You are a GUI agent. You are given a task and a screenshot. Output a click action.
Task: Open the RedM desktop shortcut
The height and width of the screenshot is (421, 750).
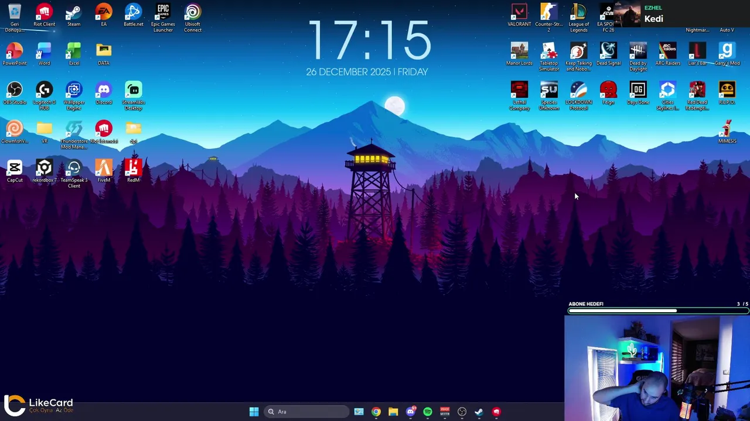[133, 171]
